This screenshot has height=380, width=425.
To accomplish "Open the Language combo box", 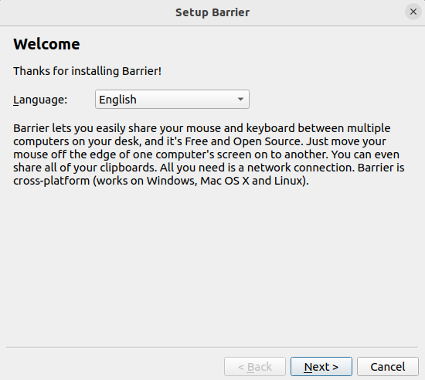I will tap(172, 100).
